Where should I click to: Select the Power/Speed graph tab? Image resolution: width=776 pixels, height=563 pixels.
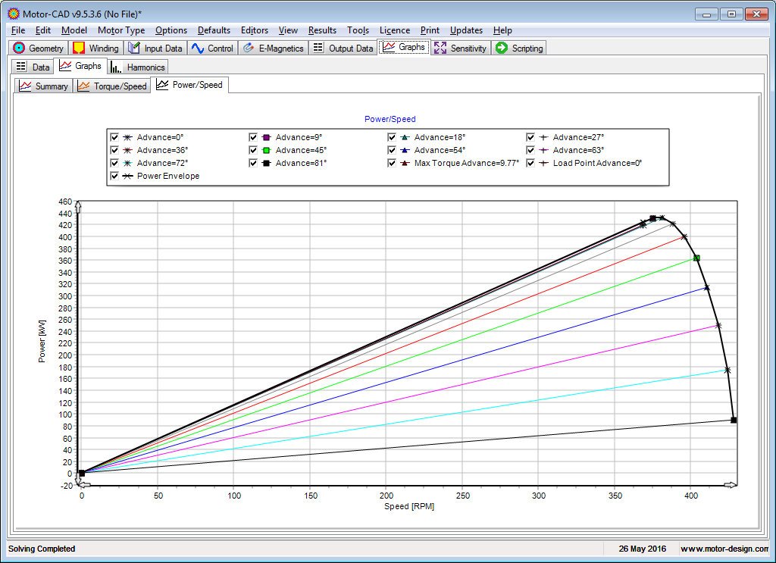(x=189, y=85)
